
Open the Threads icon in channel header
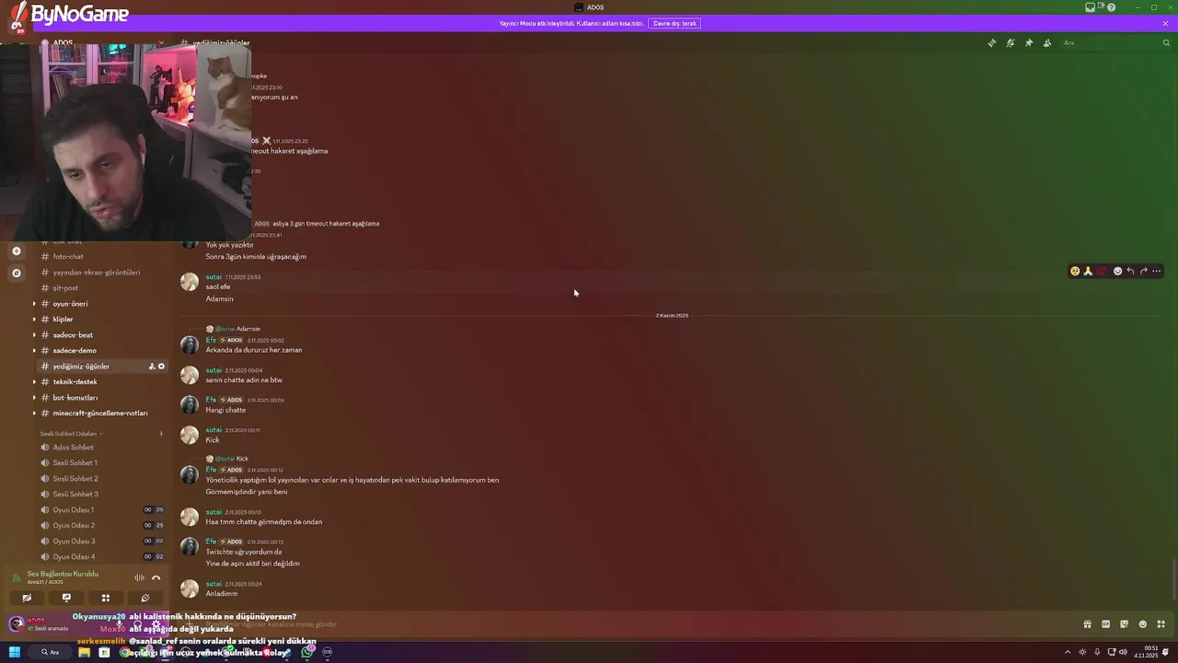click(991, 42)
